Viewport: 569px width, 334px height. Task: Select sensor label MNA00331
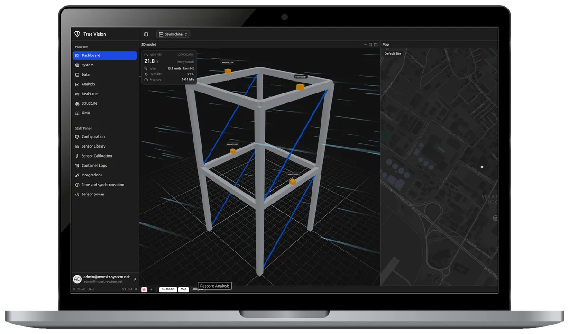tap(301, 76)
